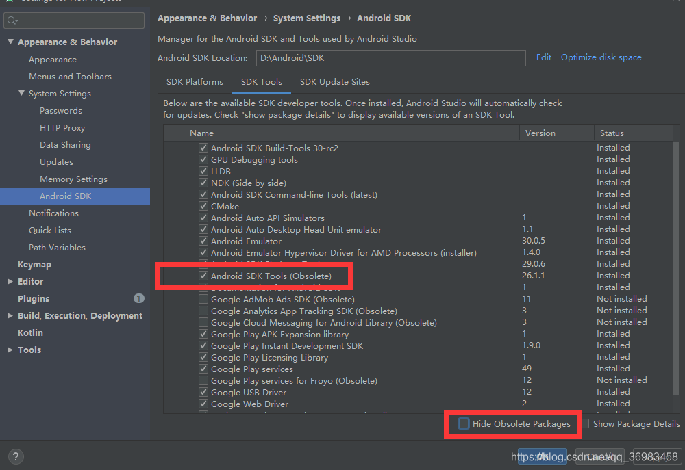This screenshot has width=685, height=470.
Task: Open Menus and Toolbars settings
Action: (x=70, y=77)
